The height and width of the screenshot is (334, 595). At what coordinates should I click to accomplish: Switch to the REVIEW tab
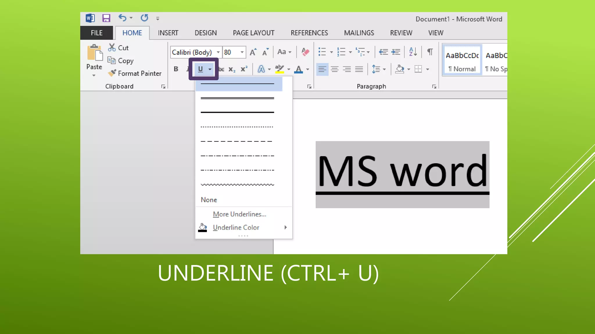pos(401,33)
